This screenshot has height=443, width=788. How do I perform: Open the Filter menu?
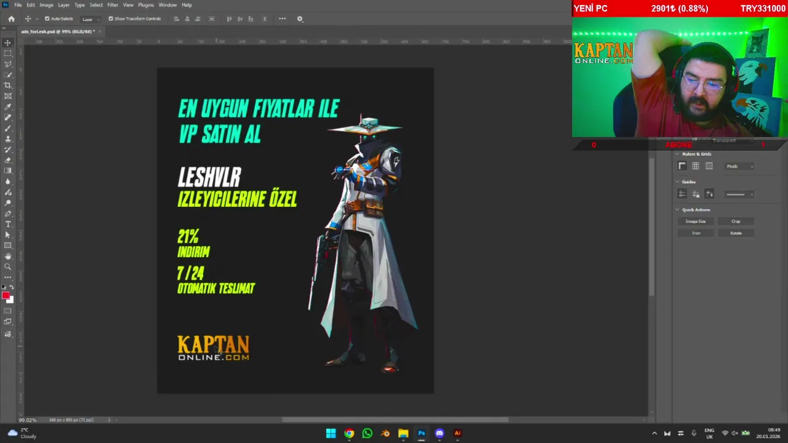(x=113, y=5)
